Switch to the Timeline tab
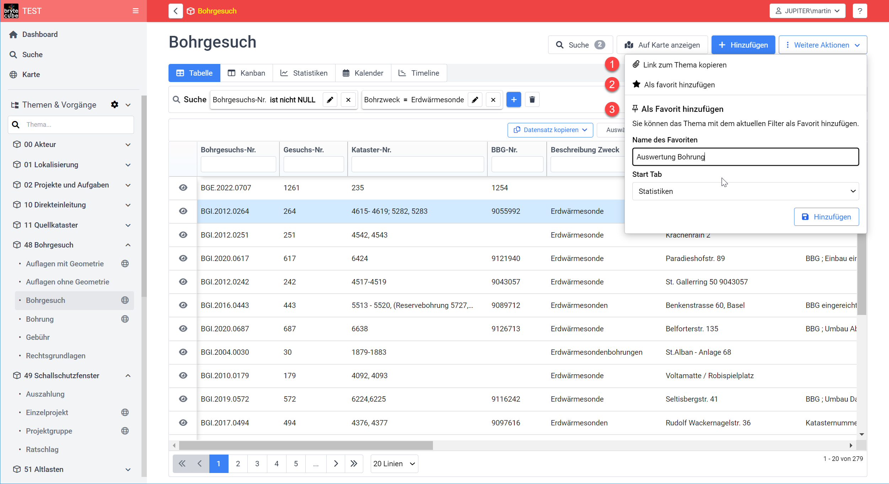 419,73
